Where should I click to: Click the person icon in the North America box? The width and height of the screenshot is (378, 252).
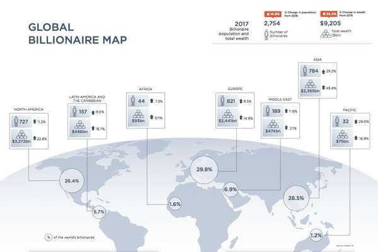16,122
